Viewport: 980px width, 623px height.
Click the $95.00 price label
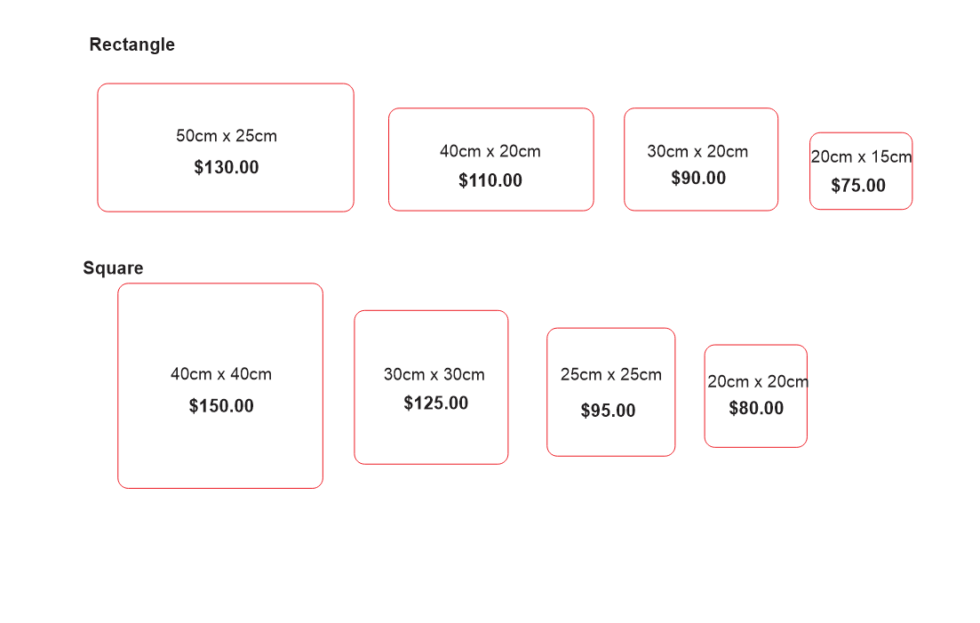tap(609, 411)
